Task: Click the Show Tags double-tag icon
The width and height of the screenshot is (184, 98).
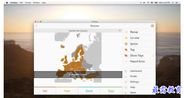Action: pos(126,56)
